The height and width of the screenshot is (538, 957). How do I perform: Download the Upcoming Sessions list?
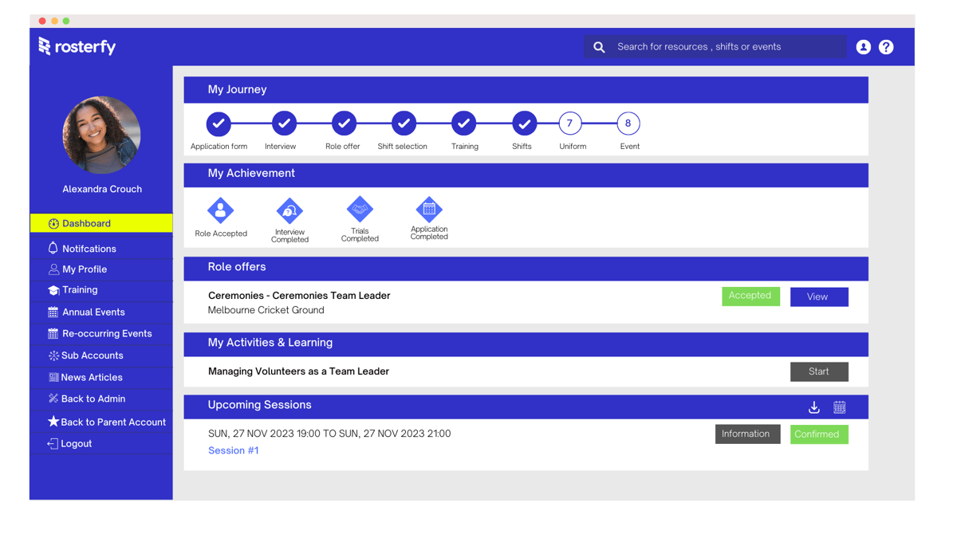tap(813, 406)
